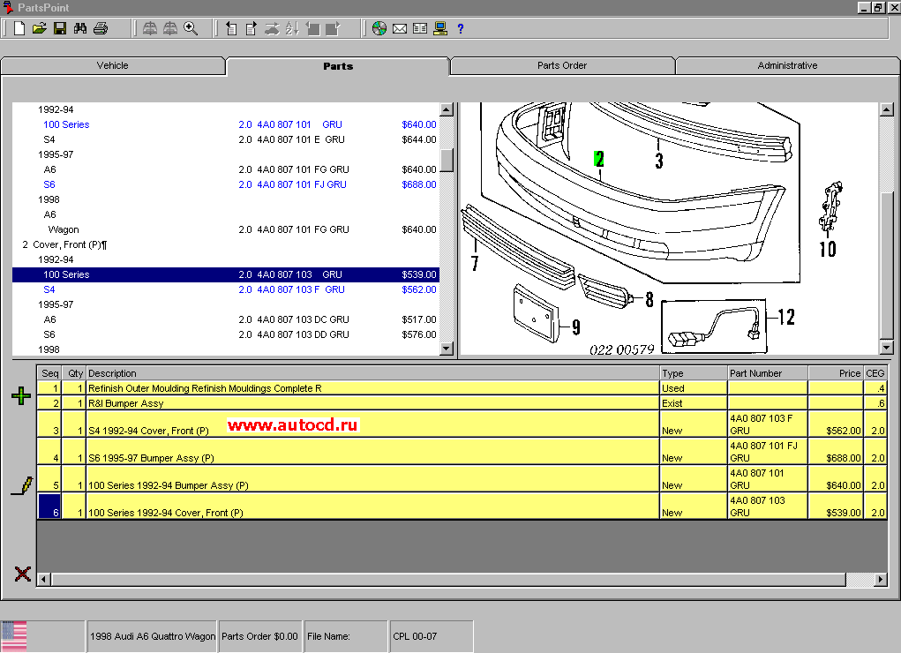The image size is (901, 653).
Task: Click the greyed square right-arrow icon
Action: point(334,28)
